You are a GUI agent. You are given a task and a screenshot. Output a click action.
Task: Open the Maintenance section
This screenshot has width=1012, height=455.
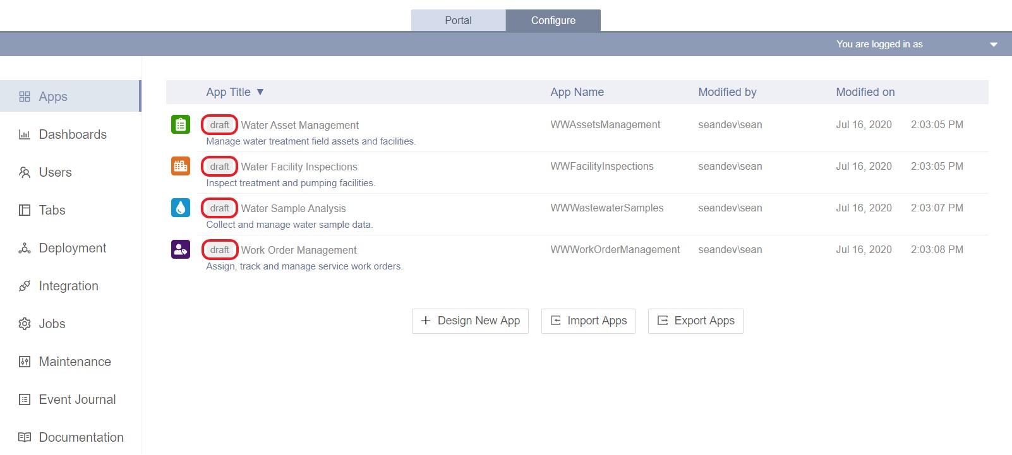point(70,362)
